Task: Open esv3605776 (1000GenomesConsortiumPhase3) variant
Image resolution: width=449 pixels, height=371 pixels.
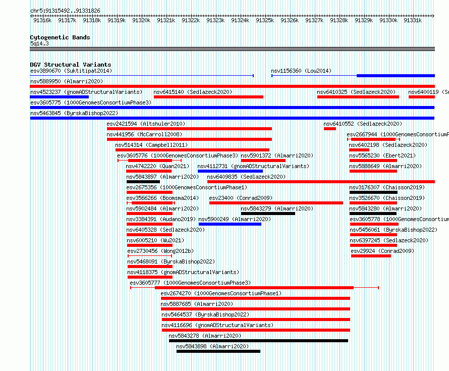Action: 178,155
